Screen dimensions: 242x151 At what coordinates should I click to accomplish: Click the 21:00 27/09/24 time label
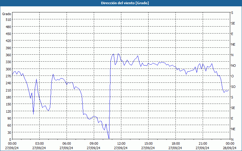pos(202,146)
